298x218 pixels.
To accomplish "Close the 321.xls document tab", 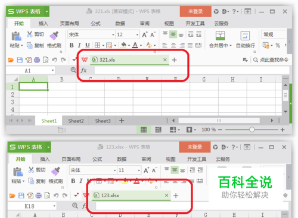I will pos(165,59).
